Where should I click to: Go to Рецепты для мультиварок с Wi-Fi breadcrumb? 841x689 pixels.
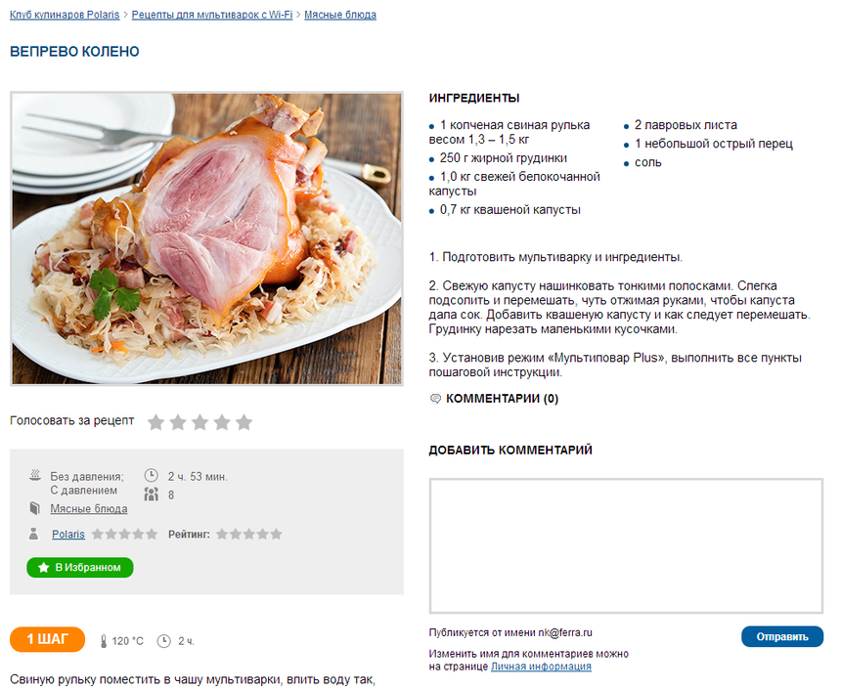tap(212, 15)
